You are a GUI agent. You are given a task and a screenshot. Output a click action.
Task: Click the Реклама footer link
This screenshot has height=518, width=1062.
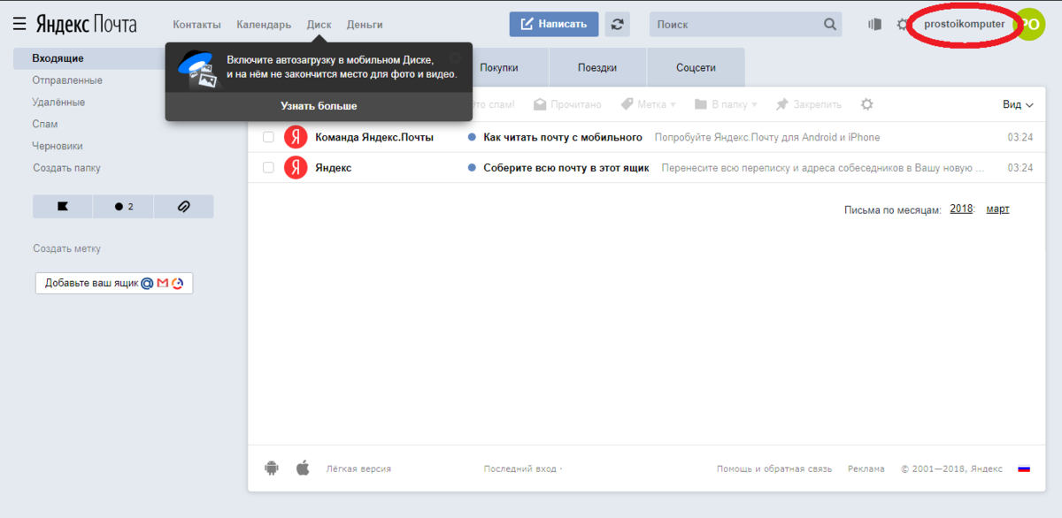click(866, 468)
